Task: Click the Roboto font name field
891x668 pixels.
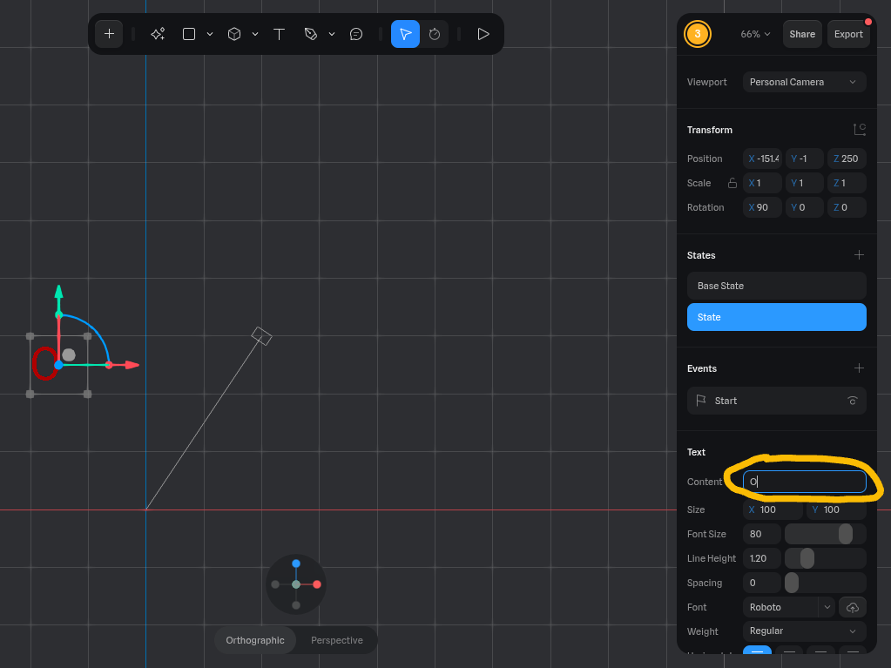Action: 780,607
